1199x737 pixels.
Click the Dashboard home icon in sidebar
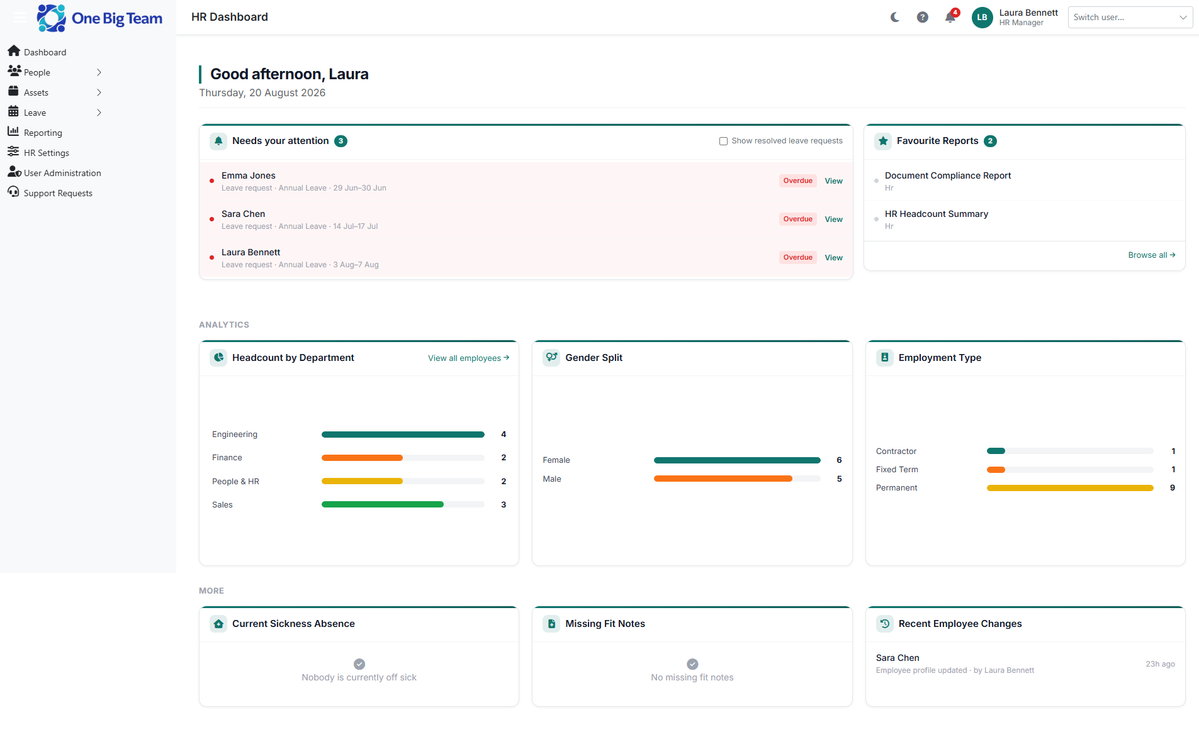[14, 50]
